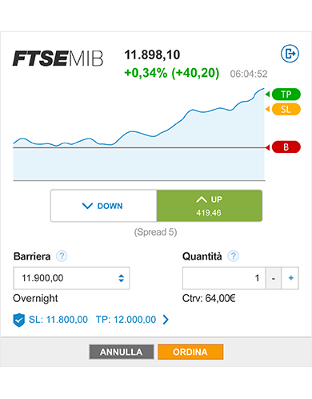The height and width of the screenshot is (399, 312).
Task: Open the Barriera help question icon
Action: click(x=62, y=256)
